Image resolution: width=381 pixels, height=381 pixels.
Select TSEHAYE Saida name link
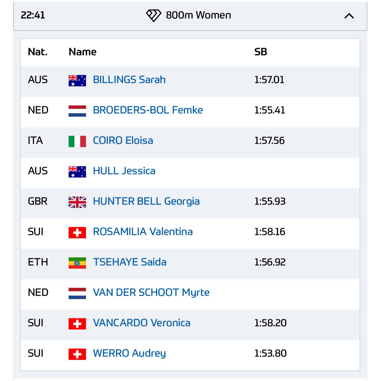[130, 262]
